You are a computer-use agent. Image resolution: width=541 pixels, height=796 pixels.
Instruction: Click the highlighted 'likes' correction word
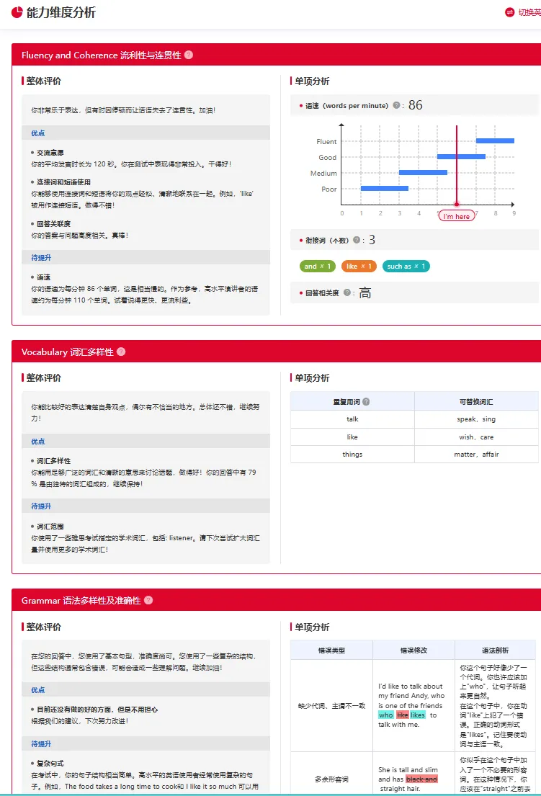(418, 715)
